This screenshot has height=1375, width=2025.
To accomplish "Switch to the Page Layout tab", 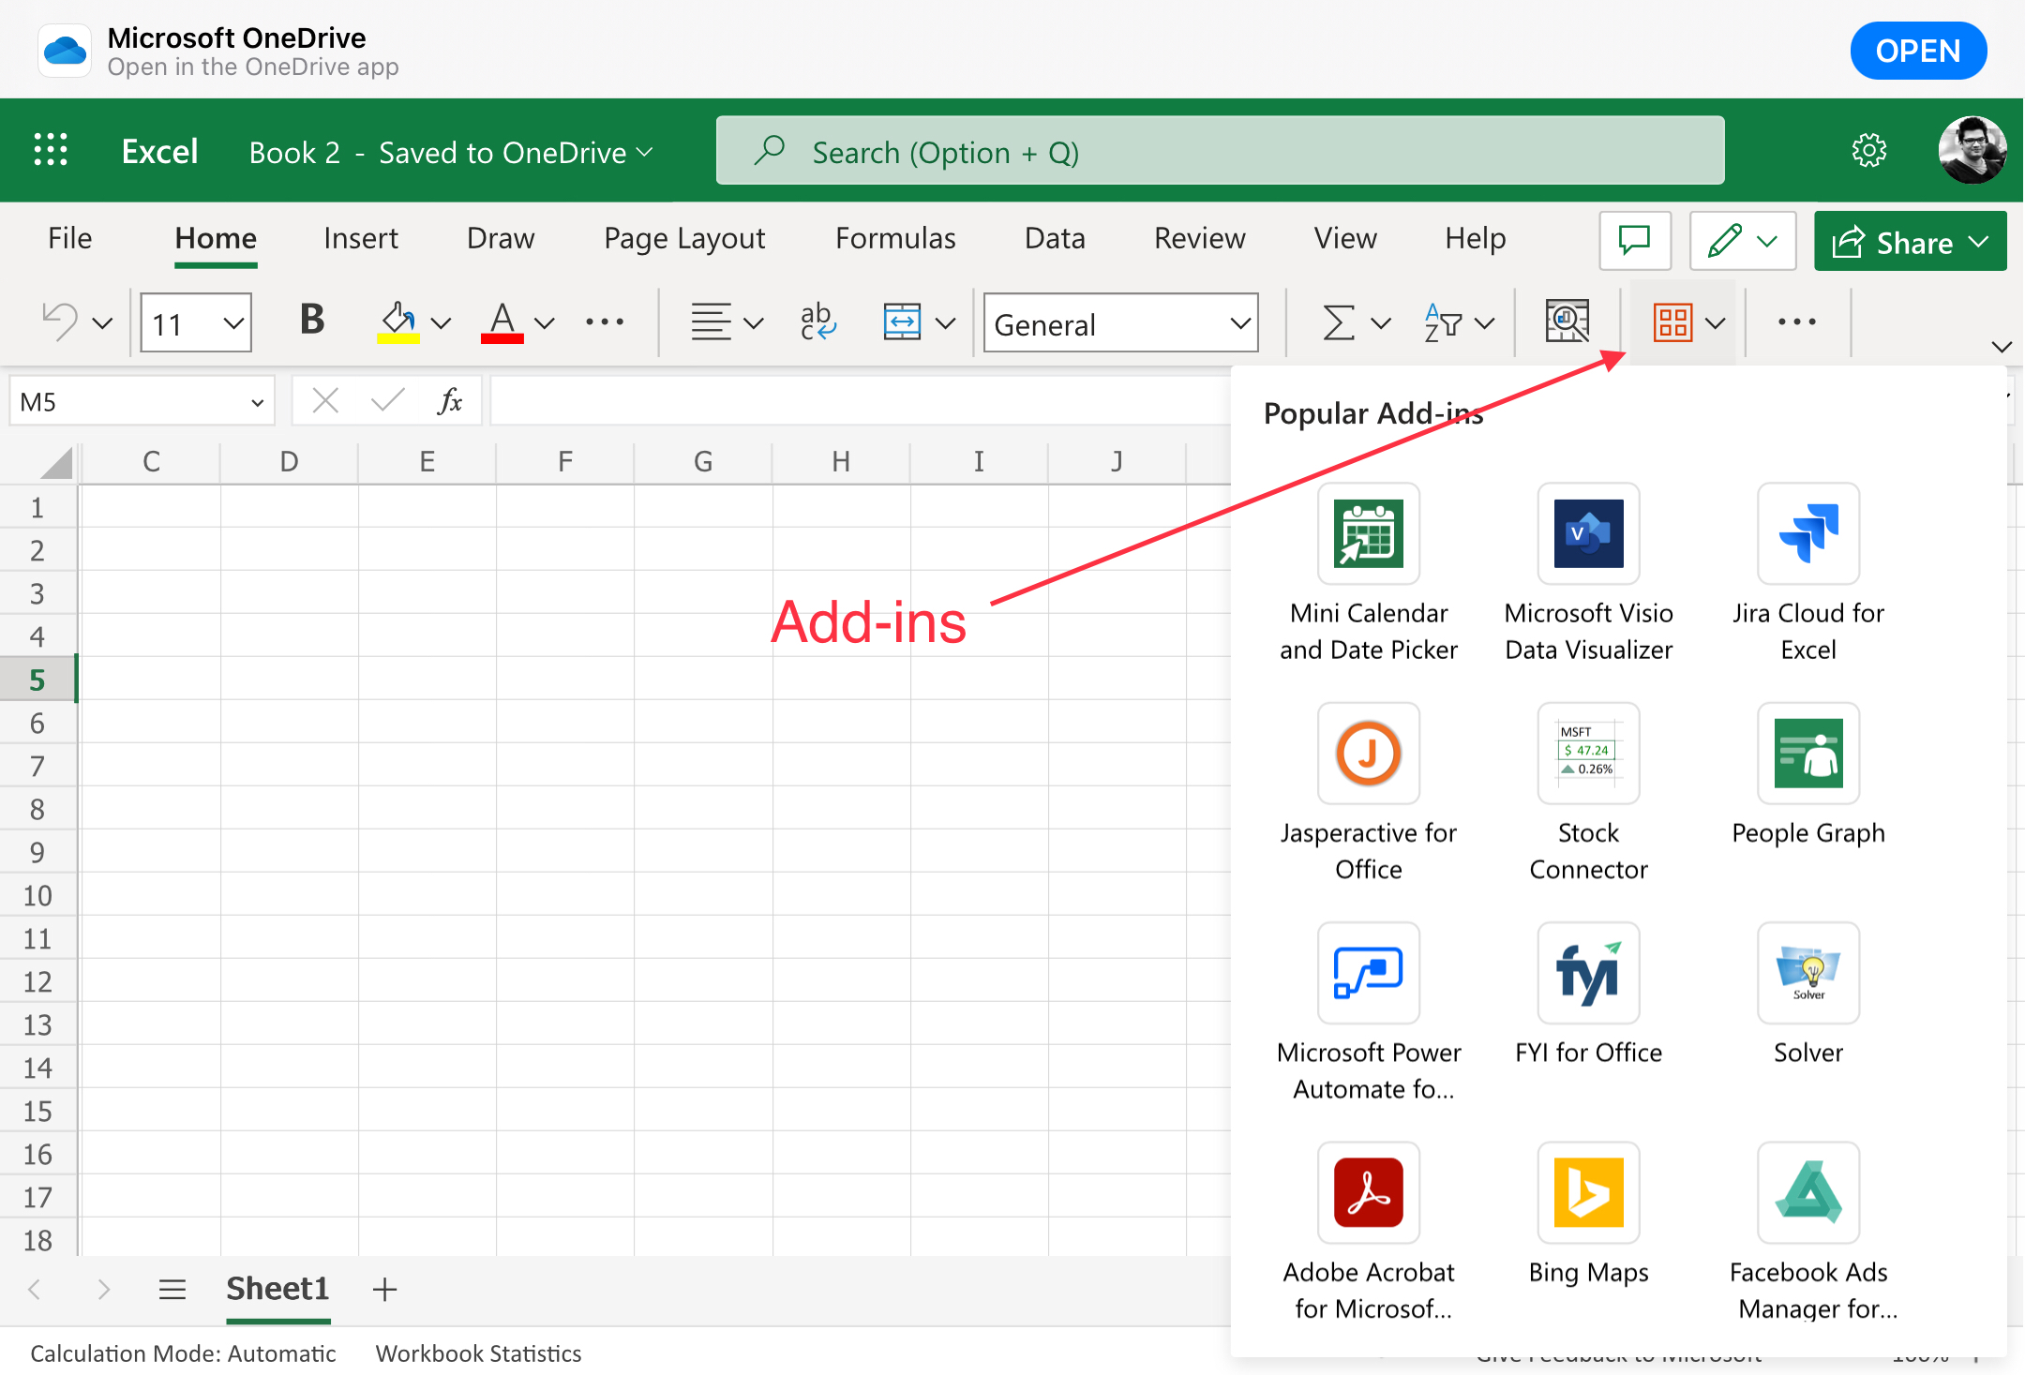I will tap(684, 238).
